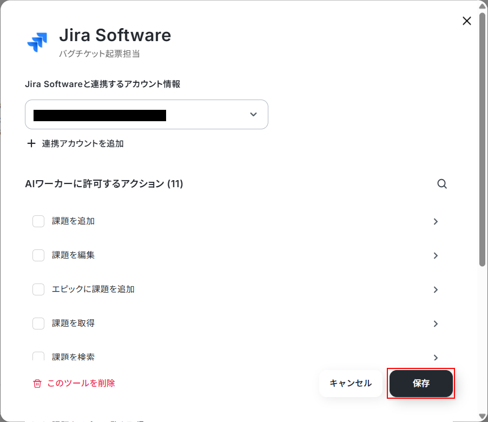The width and height of the screenshot is (488, 422).
Task: Click the Jira Software logo icon
Action: tap(37, 42)
